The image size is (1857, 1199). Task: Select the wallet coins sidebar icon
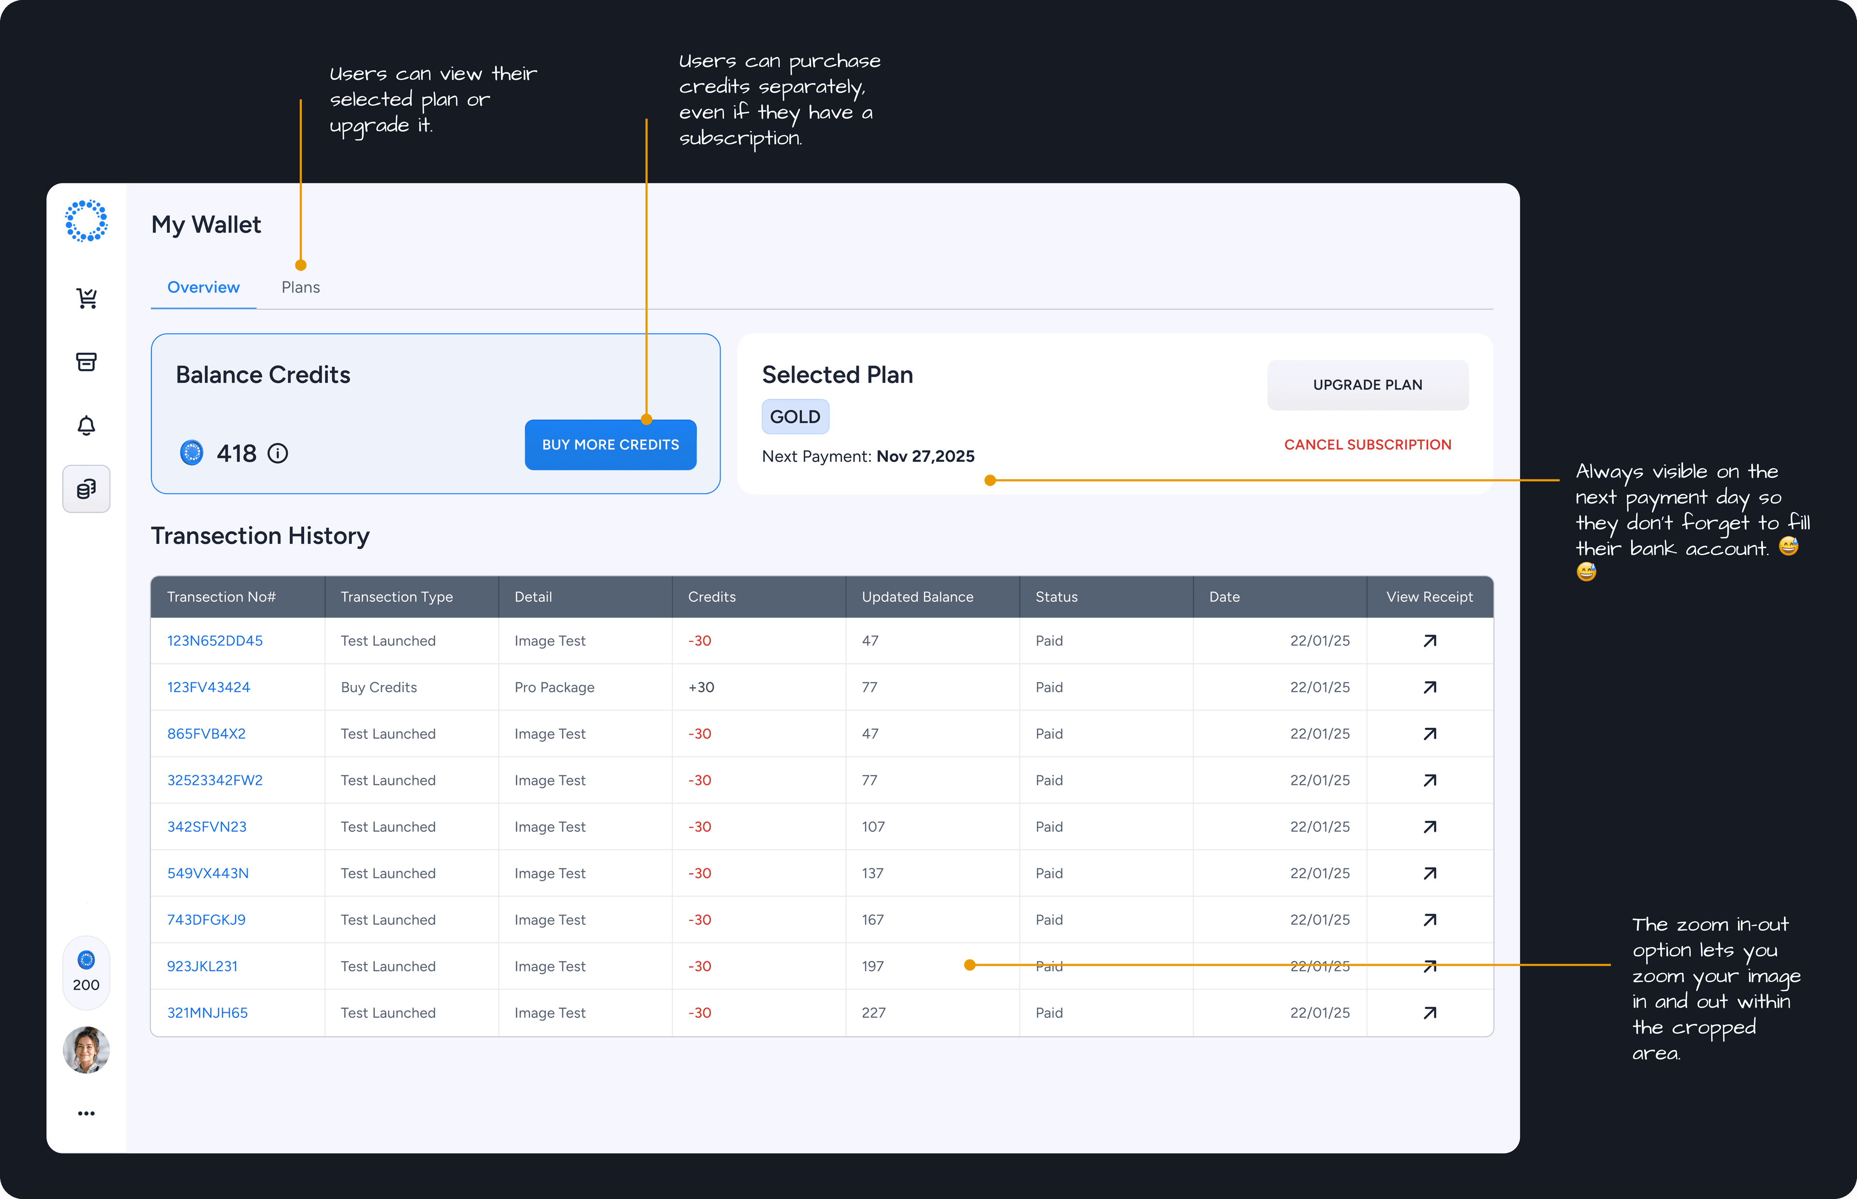pos(87,489)
